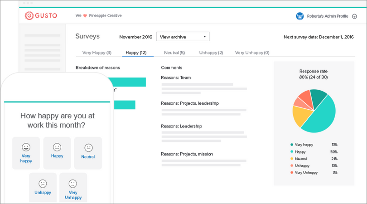Image resolution: width=367 pixels, height=204 pixels.
Task: Click the Very happy legend dot
Action: pos(292,145)
